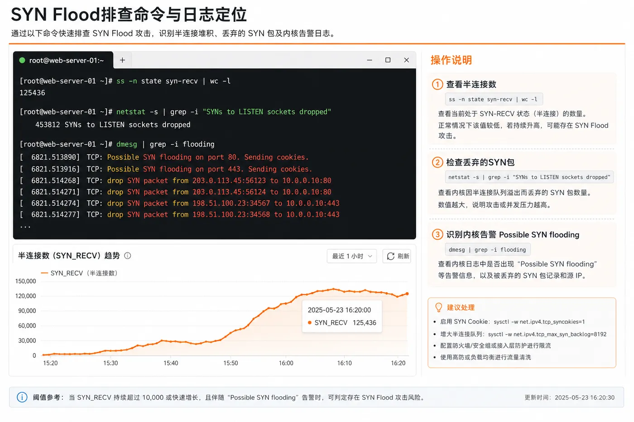Image resolution: width=634 pixels, height=422 pixels.
Task: Click the SYN Flood排查命令与日志定位 page title
Action: click(129, 14)
